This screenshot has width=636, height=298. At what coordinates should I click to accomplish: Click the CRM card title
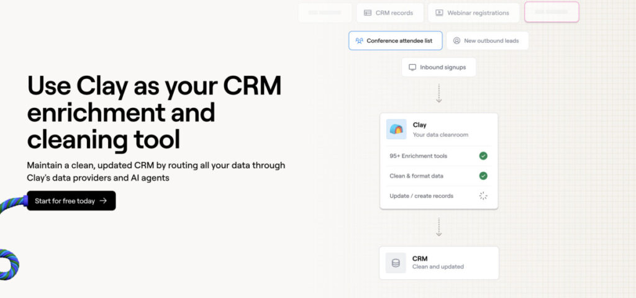pos(420,259)
